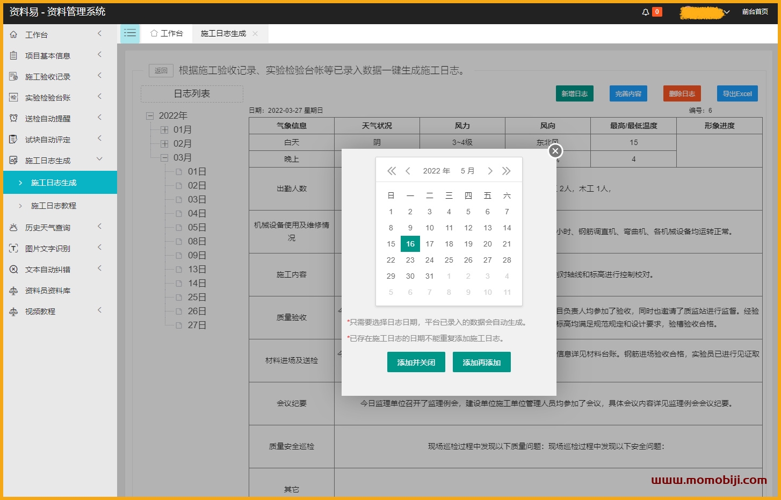The height and width of the screenshot is (500, 781).
Task: Click the 项目基本信息 clipboard icon
Action: pos(13,55)
